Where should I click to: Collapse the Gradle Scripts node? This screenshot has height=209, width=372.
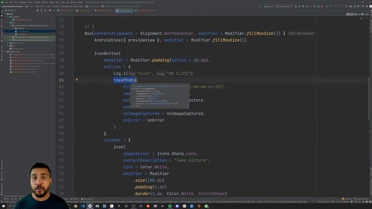tap(5, 52)
